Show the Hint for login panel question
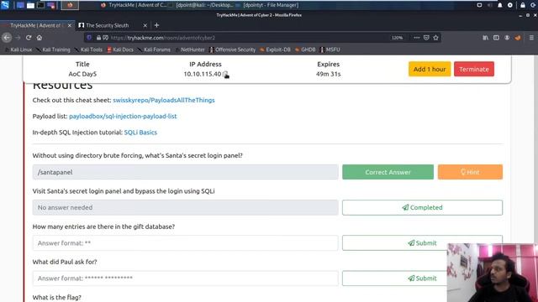Screen dimensions: 538x302 click(470, 172)
